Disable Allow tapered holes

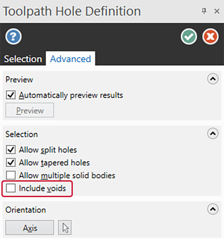pyautogui.click(x=11, y=163)
